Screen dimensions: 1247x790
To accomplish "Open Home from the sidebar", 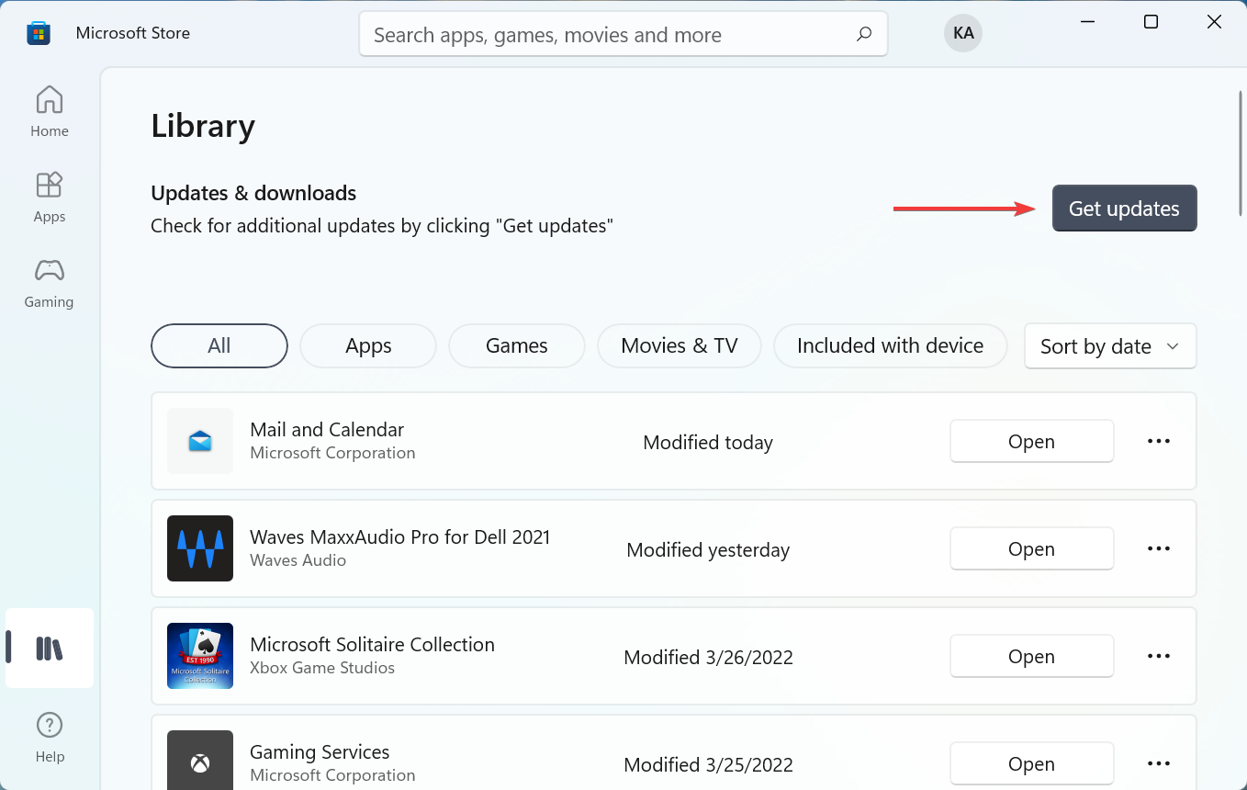I will pos(49,108).
